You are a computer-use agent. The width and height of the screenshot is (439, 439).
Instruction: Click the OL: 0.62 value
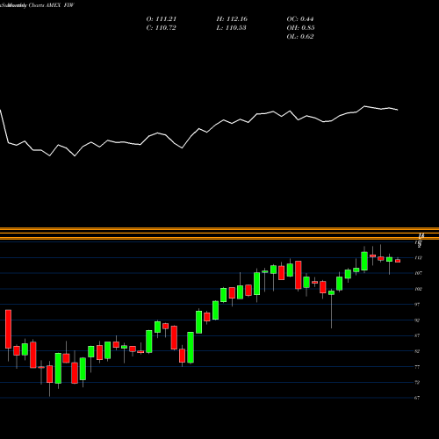click(x=300, y=37)
